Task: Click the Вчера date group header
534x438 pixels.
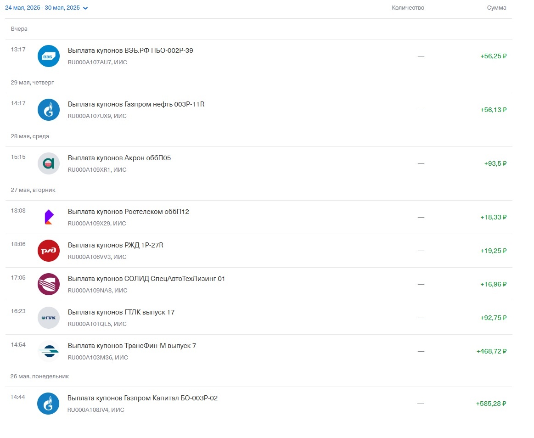Action: tap(19, 29)
